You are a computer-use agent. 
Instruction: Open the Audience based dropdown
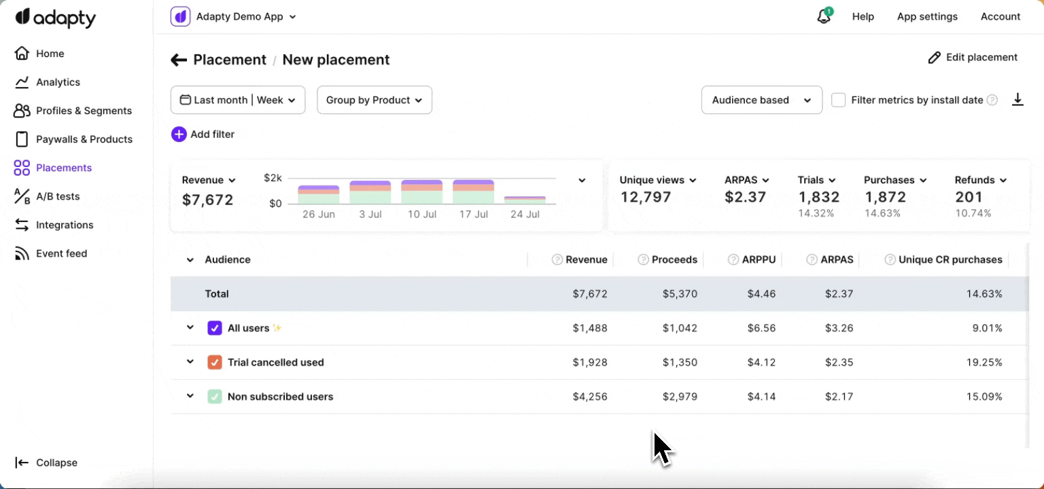[x=761, y=100]
